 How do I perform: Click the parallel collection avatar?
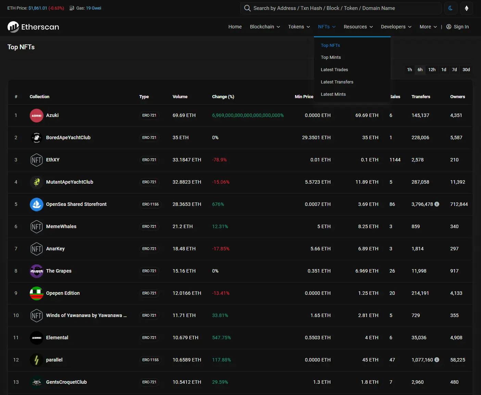[37, 360]
